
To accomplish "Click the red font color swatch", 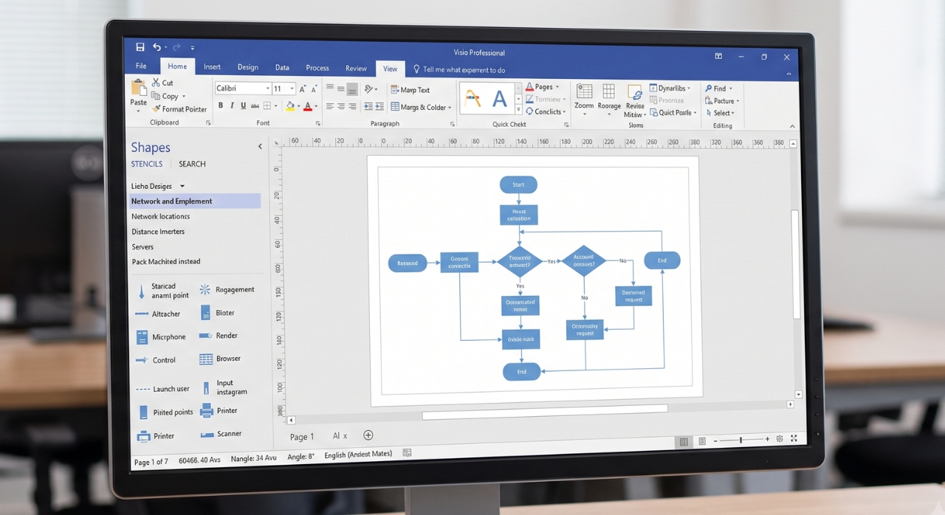I will pyautogui.click(x=308, y=107).
